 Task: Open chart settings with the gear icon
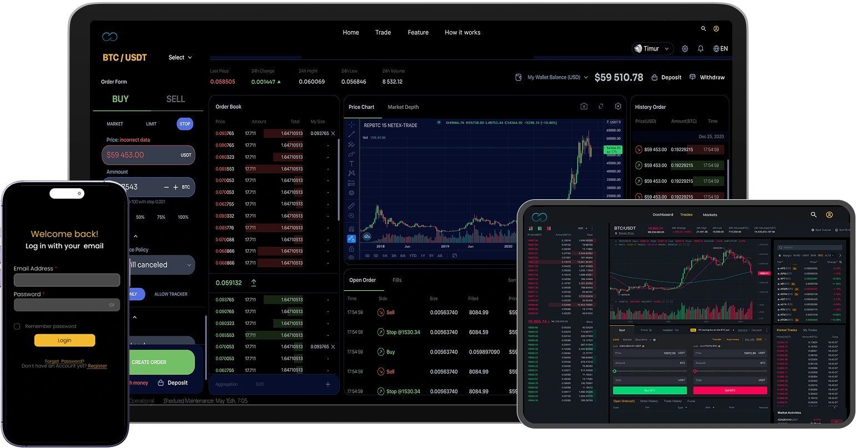point(618,106)
